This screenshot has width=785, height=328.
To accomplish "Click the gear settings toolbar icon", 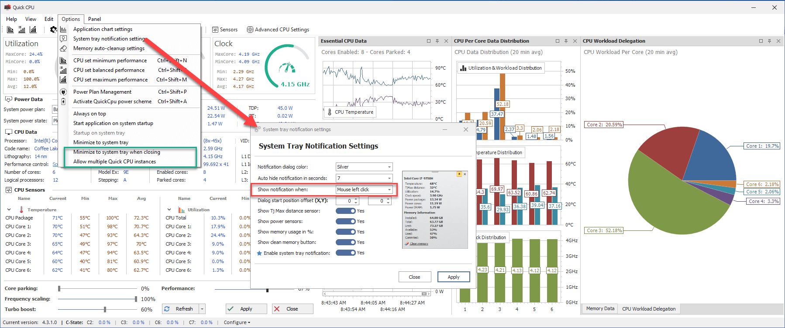I will [53, 30].
